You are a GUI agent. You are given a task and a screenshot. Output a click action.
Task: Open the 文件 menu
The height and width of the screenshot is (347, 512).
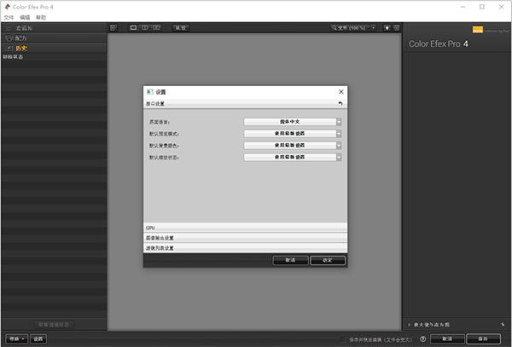9,17
